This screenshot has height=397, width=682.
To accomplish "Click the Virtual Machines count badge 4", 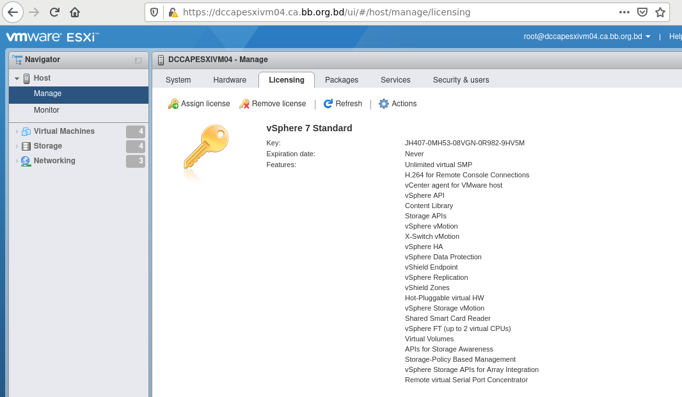I will (x=136, y=131).
